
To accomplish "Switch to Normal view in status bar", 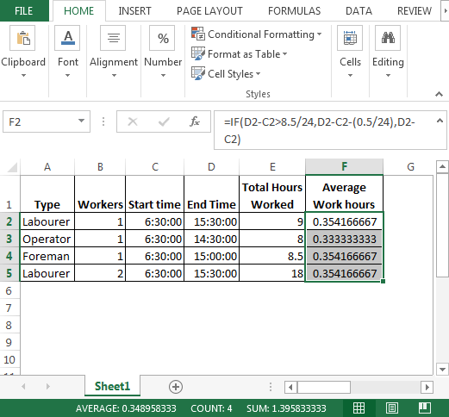I will pos(359,408).
